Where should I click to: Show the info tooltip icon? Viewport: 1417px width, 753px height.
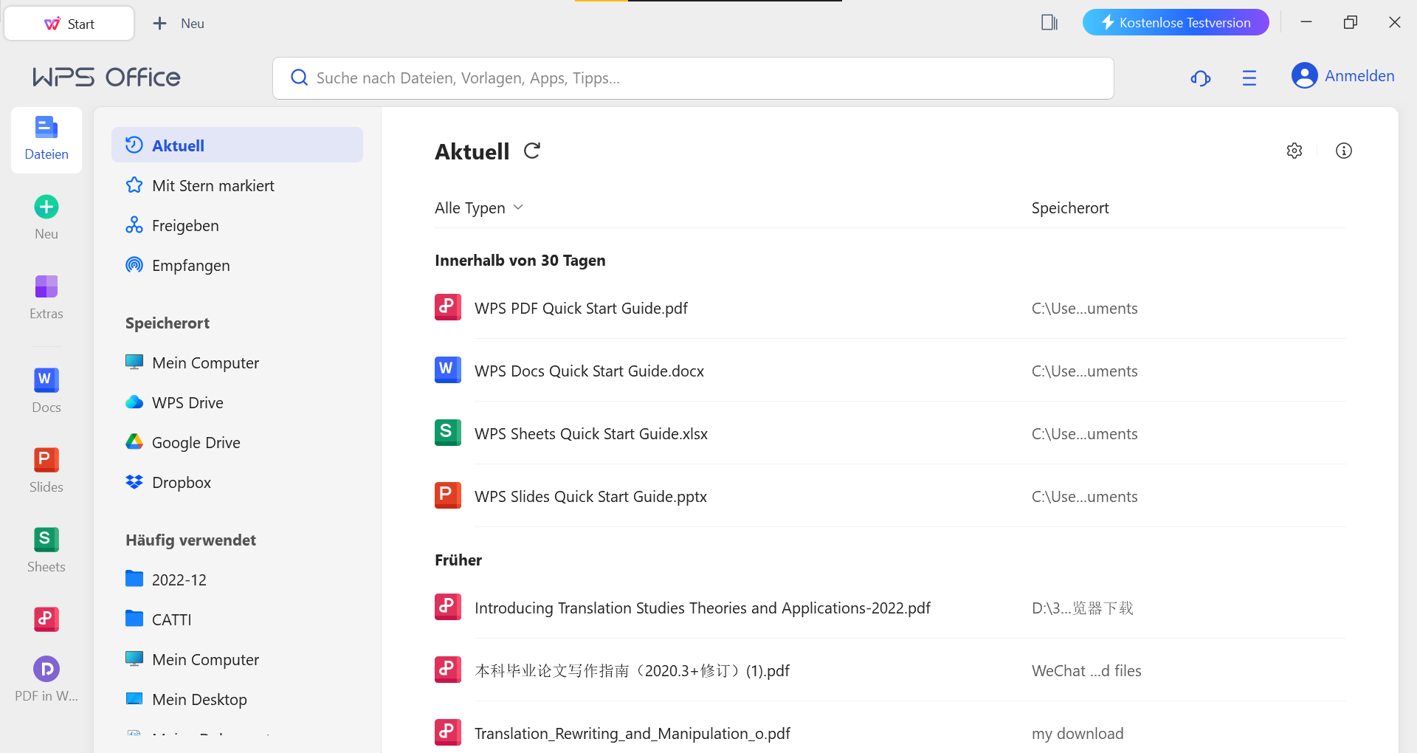(1343, 151)
